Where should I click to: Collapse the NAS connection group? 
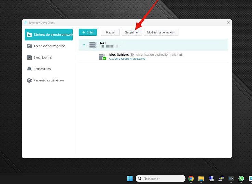tap(84, 45)
